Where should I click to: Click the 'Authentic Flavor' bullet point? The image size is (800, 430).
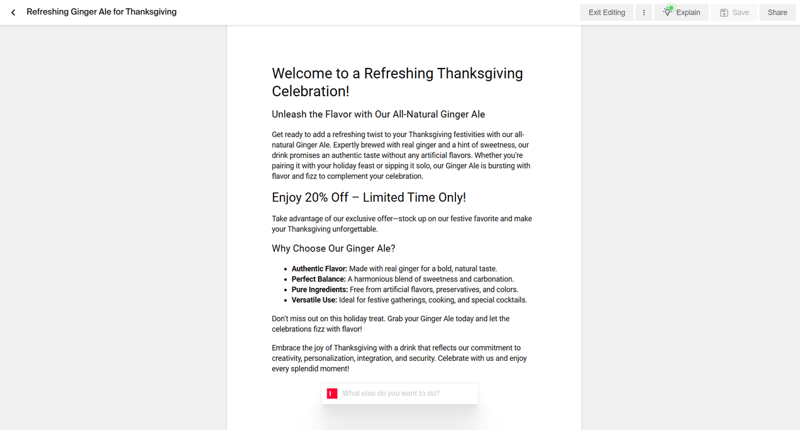pos(394,268)
